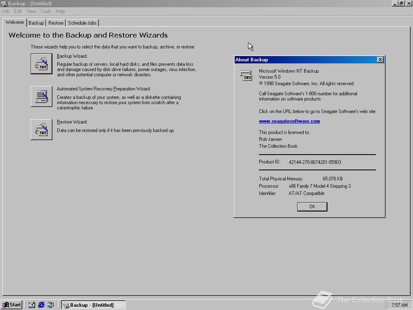Image resolution: width=413 pixels, height=310 pixels.
Task: Close the About Backup dialog
Action: point(380,60)
